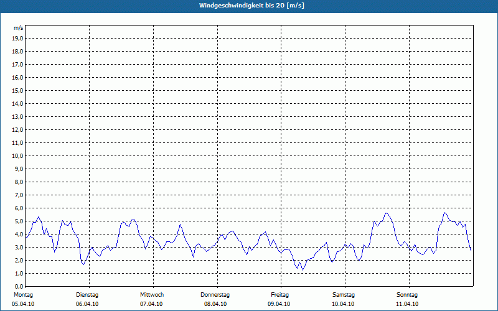
Task: Select the 2,0 y-axis label
Action: pos(19,260)
